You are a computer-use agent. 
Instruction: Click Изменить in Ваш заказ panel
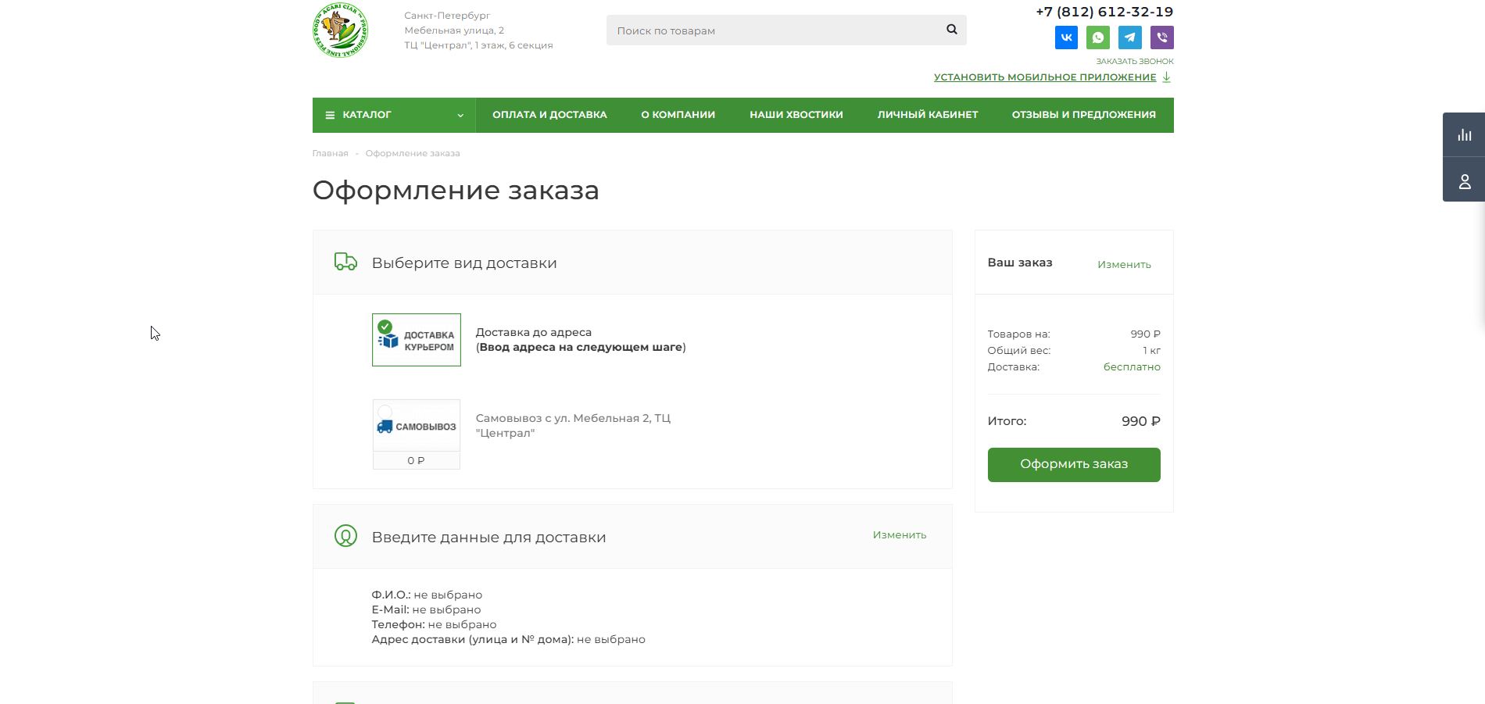pos(1124,264)
